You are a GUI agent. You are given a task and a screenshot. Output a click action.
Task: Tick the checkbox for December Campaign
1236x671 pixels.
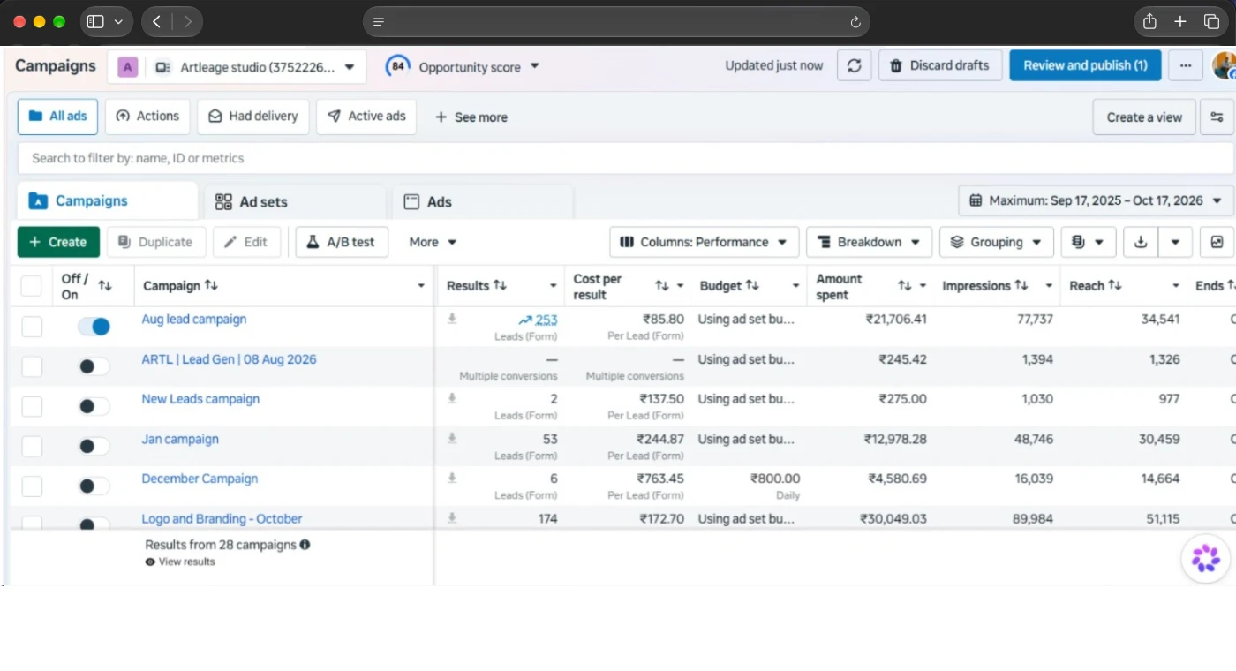click(32, 486)
